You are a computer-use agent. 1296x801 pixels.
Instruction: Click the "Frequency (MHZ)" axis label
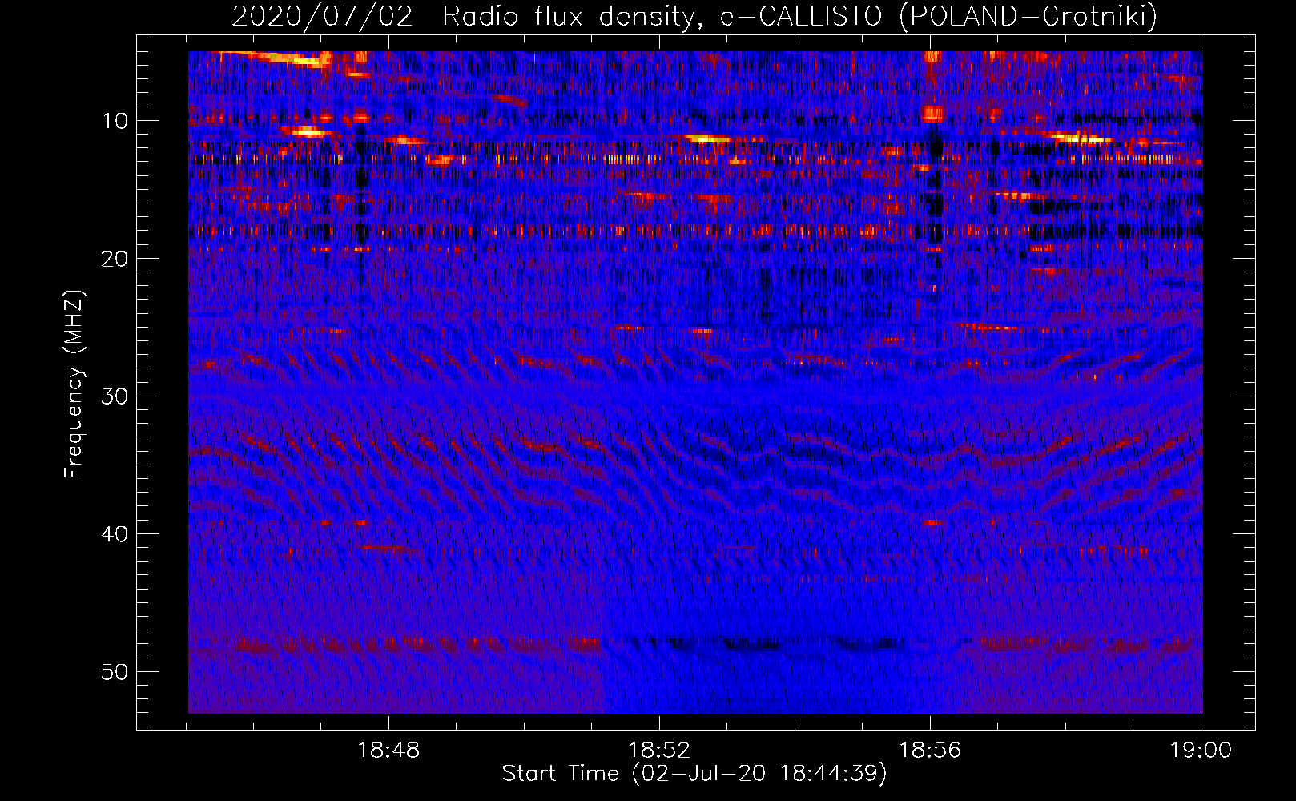click(x=74, y=384)
